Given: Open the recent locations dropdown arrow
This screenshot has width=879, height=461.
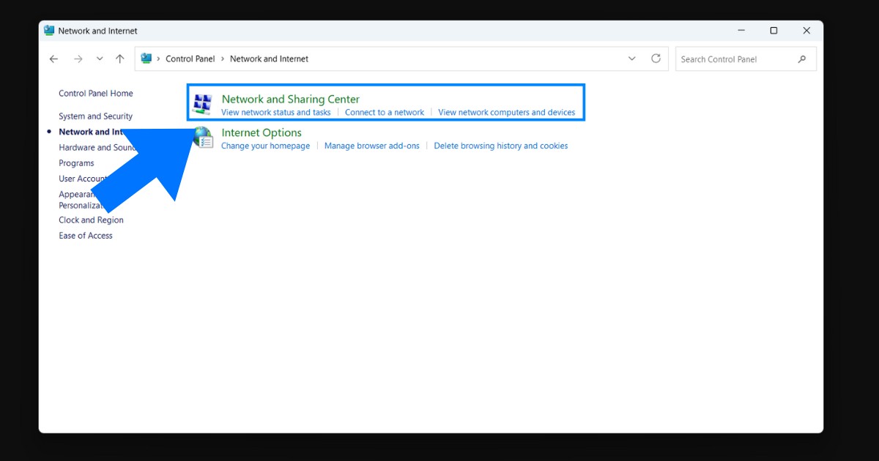Looking at the screenshot, I should [x=100, y=59].
